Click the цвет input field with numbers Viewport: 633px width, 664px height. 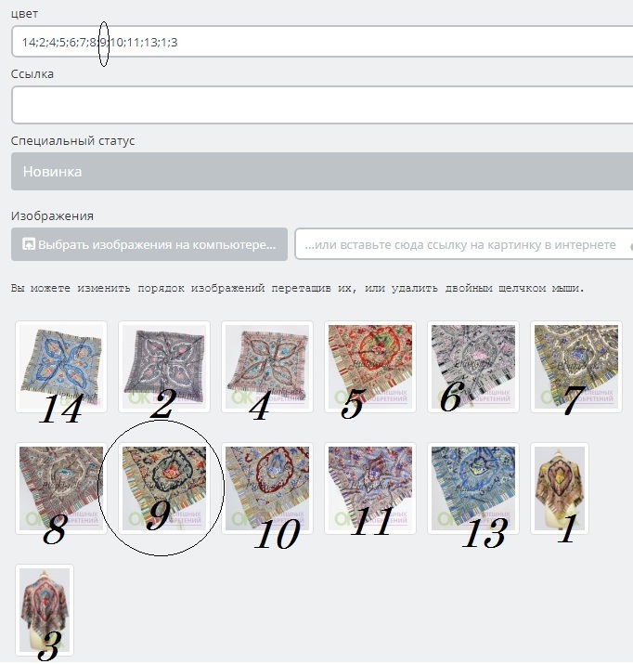[321, 42]
